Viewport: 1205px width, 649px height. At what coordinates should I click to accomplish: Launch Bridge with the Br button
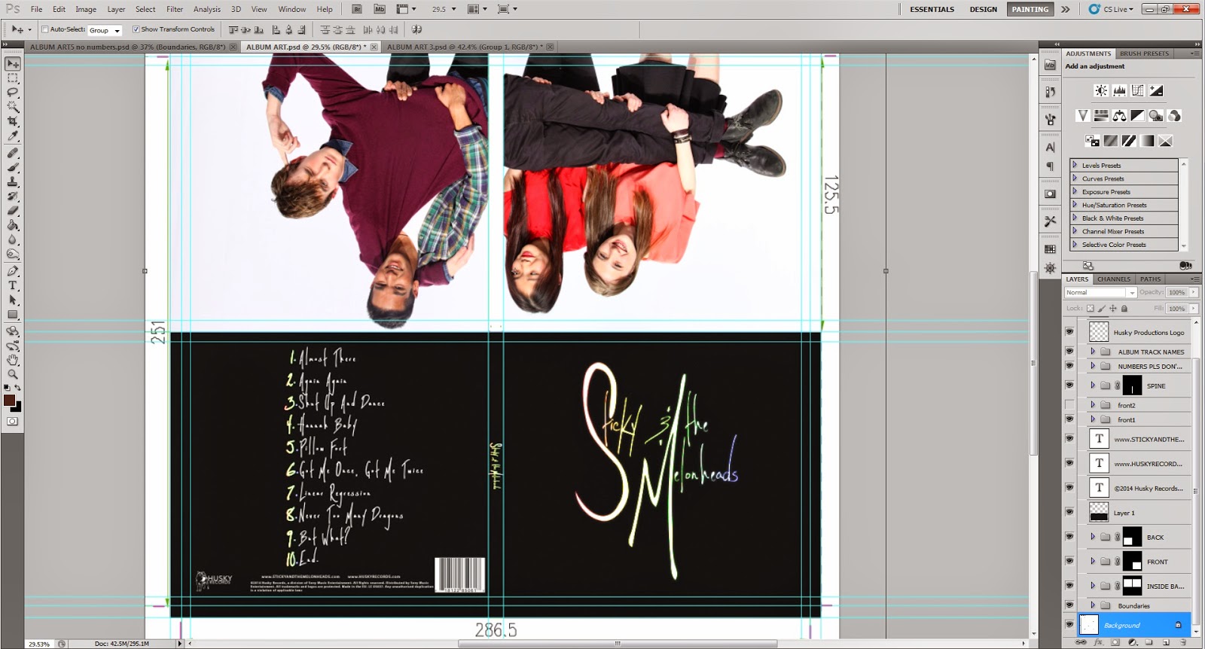[x=358, y=9]
